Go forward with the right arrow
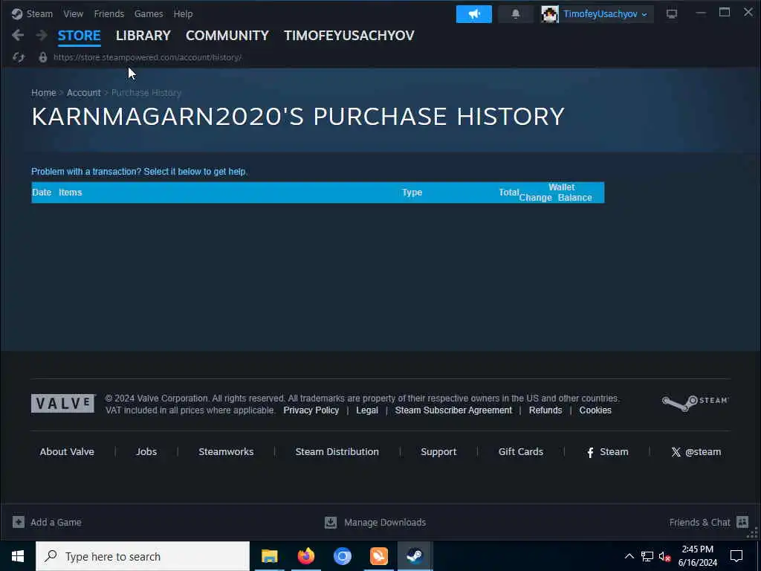The height and width of the screenshot is (571, 761). (42, 35)
